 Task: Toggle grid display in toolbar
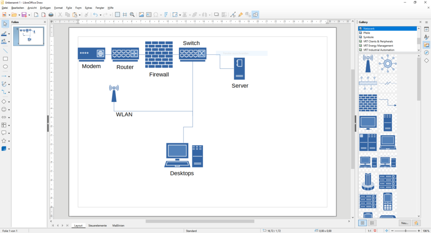click(x=117, y=15)
